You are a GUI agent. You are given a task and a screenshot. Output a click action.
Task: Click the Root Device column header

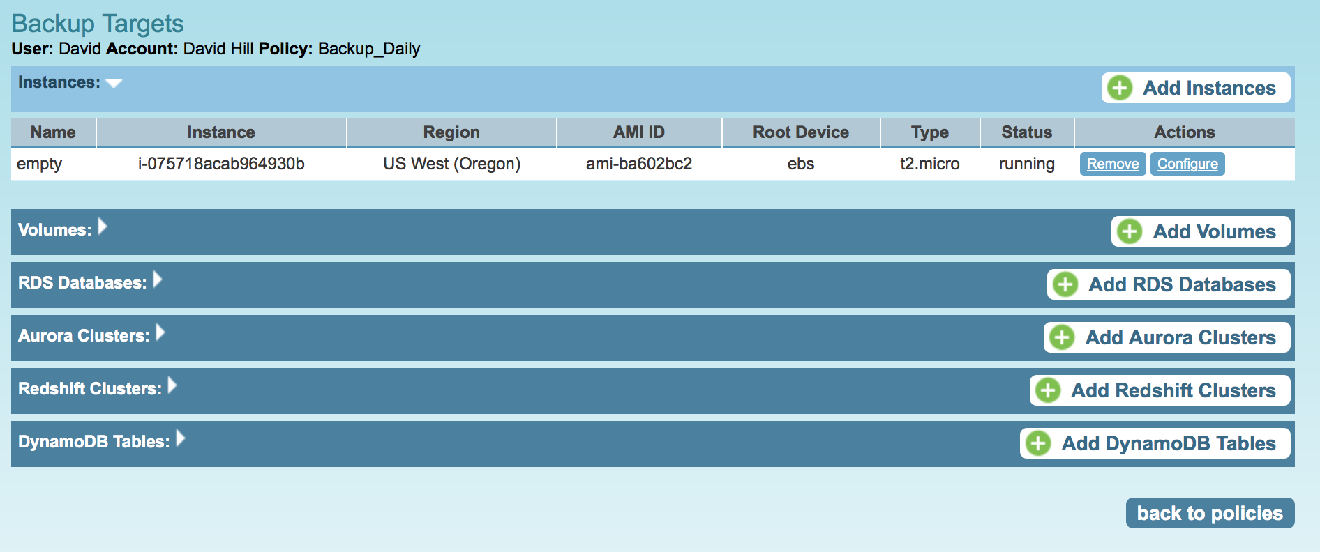tap(801, 132)
